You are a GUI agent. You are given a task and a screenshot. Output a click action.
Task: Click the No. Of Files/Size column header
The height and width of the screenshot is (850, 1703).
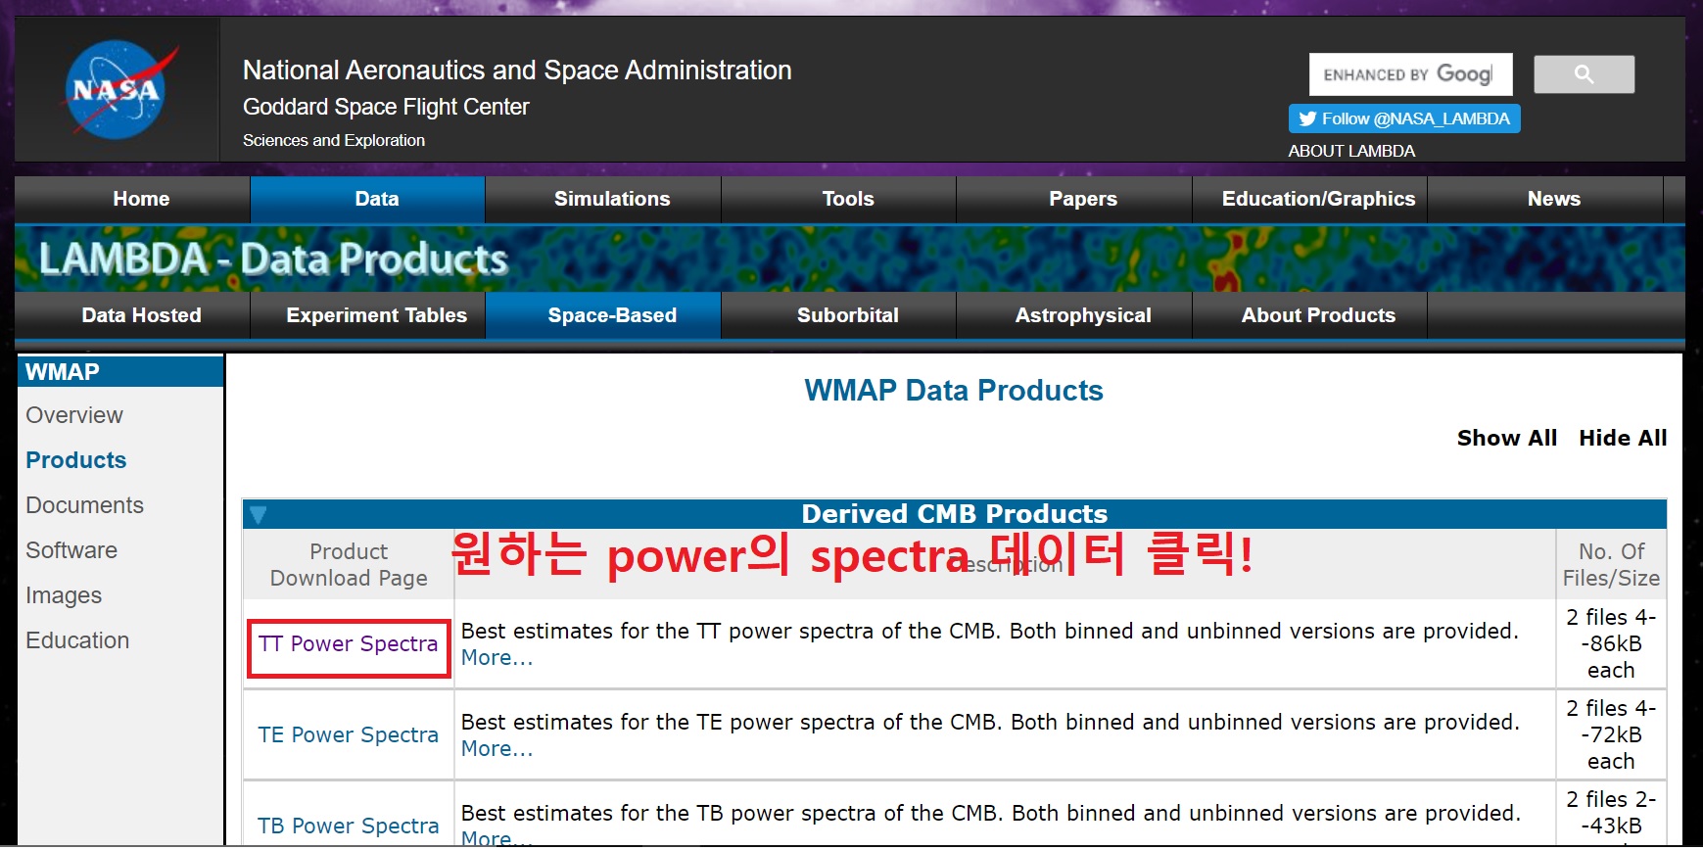point(1611,565)
